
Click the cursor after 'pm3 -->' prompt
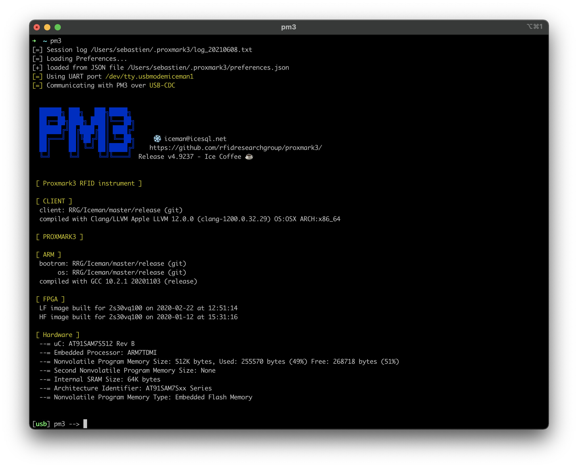[x=85, y=424]
